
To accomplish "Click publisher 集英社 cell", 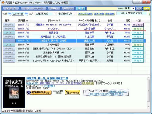I will click(x=110, y=60).
